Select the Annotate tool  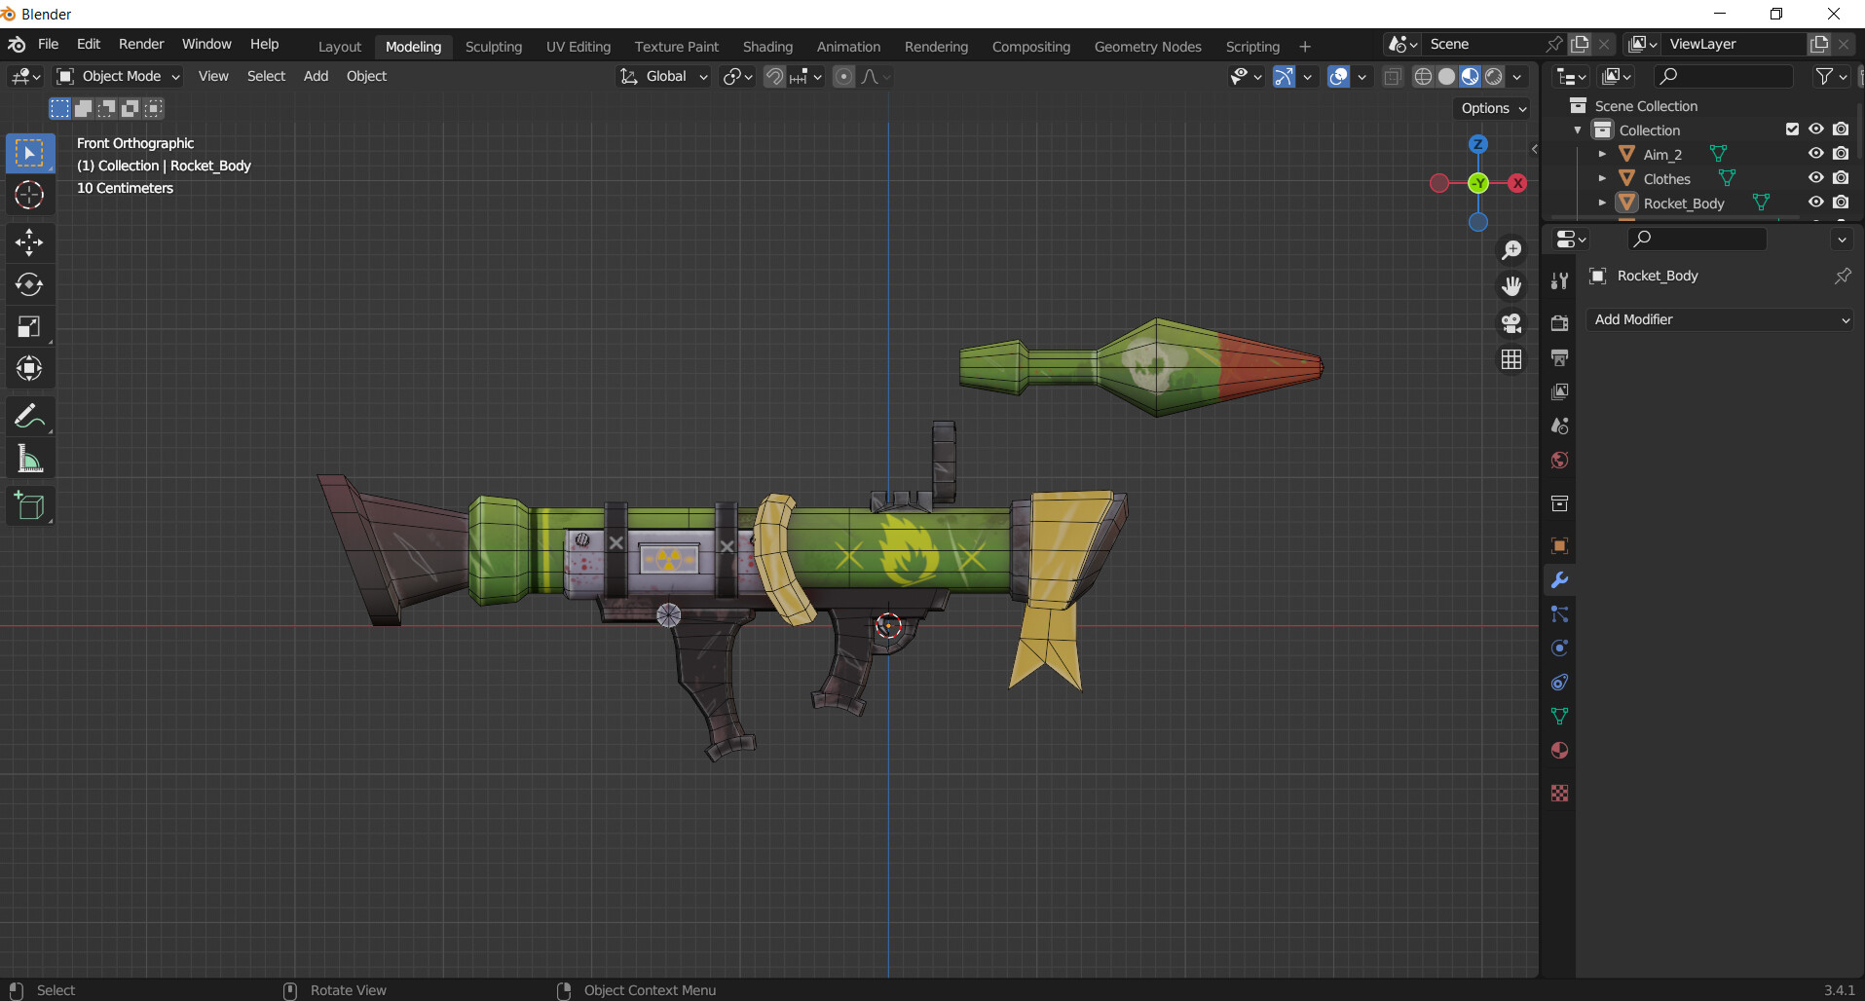[29, 416]
